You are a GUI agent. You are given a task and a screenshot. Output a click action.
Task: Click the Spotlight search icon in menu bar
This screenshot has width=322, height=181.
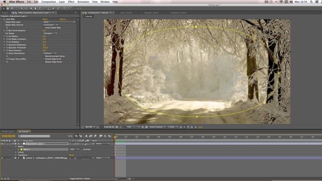[x=311, y=2]
